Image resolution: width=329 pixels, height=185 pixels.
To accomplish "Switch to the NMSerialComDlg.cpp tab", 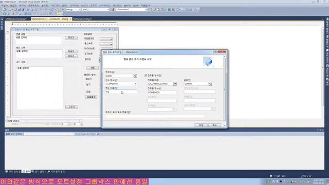I will point(16,19).
